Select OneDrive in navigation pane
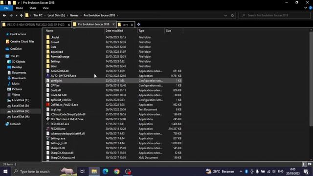The image size is (313, 176). pyautogui.click(x=16, y=49)
